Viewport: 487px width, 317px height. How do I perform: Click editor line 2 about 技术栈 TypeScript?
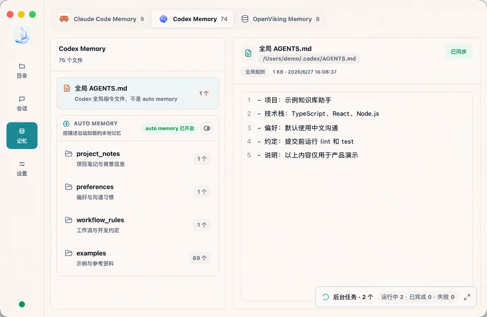pos(318,114)
